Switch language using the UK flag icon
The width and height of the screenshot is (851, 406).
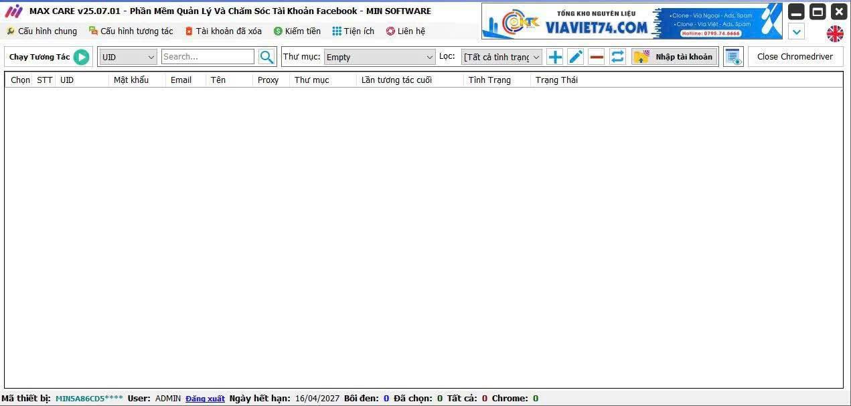tap(835, 33)
